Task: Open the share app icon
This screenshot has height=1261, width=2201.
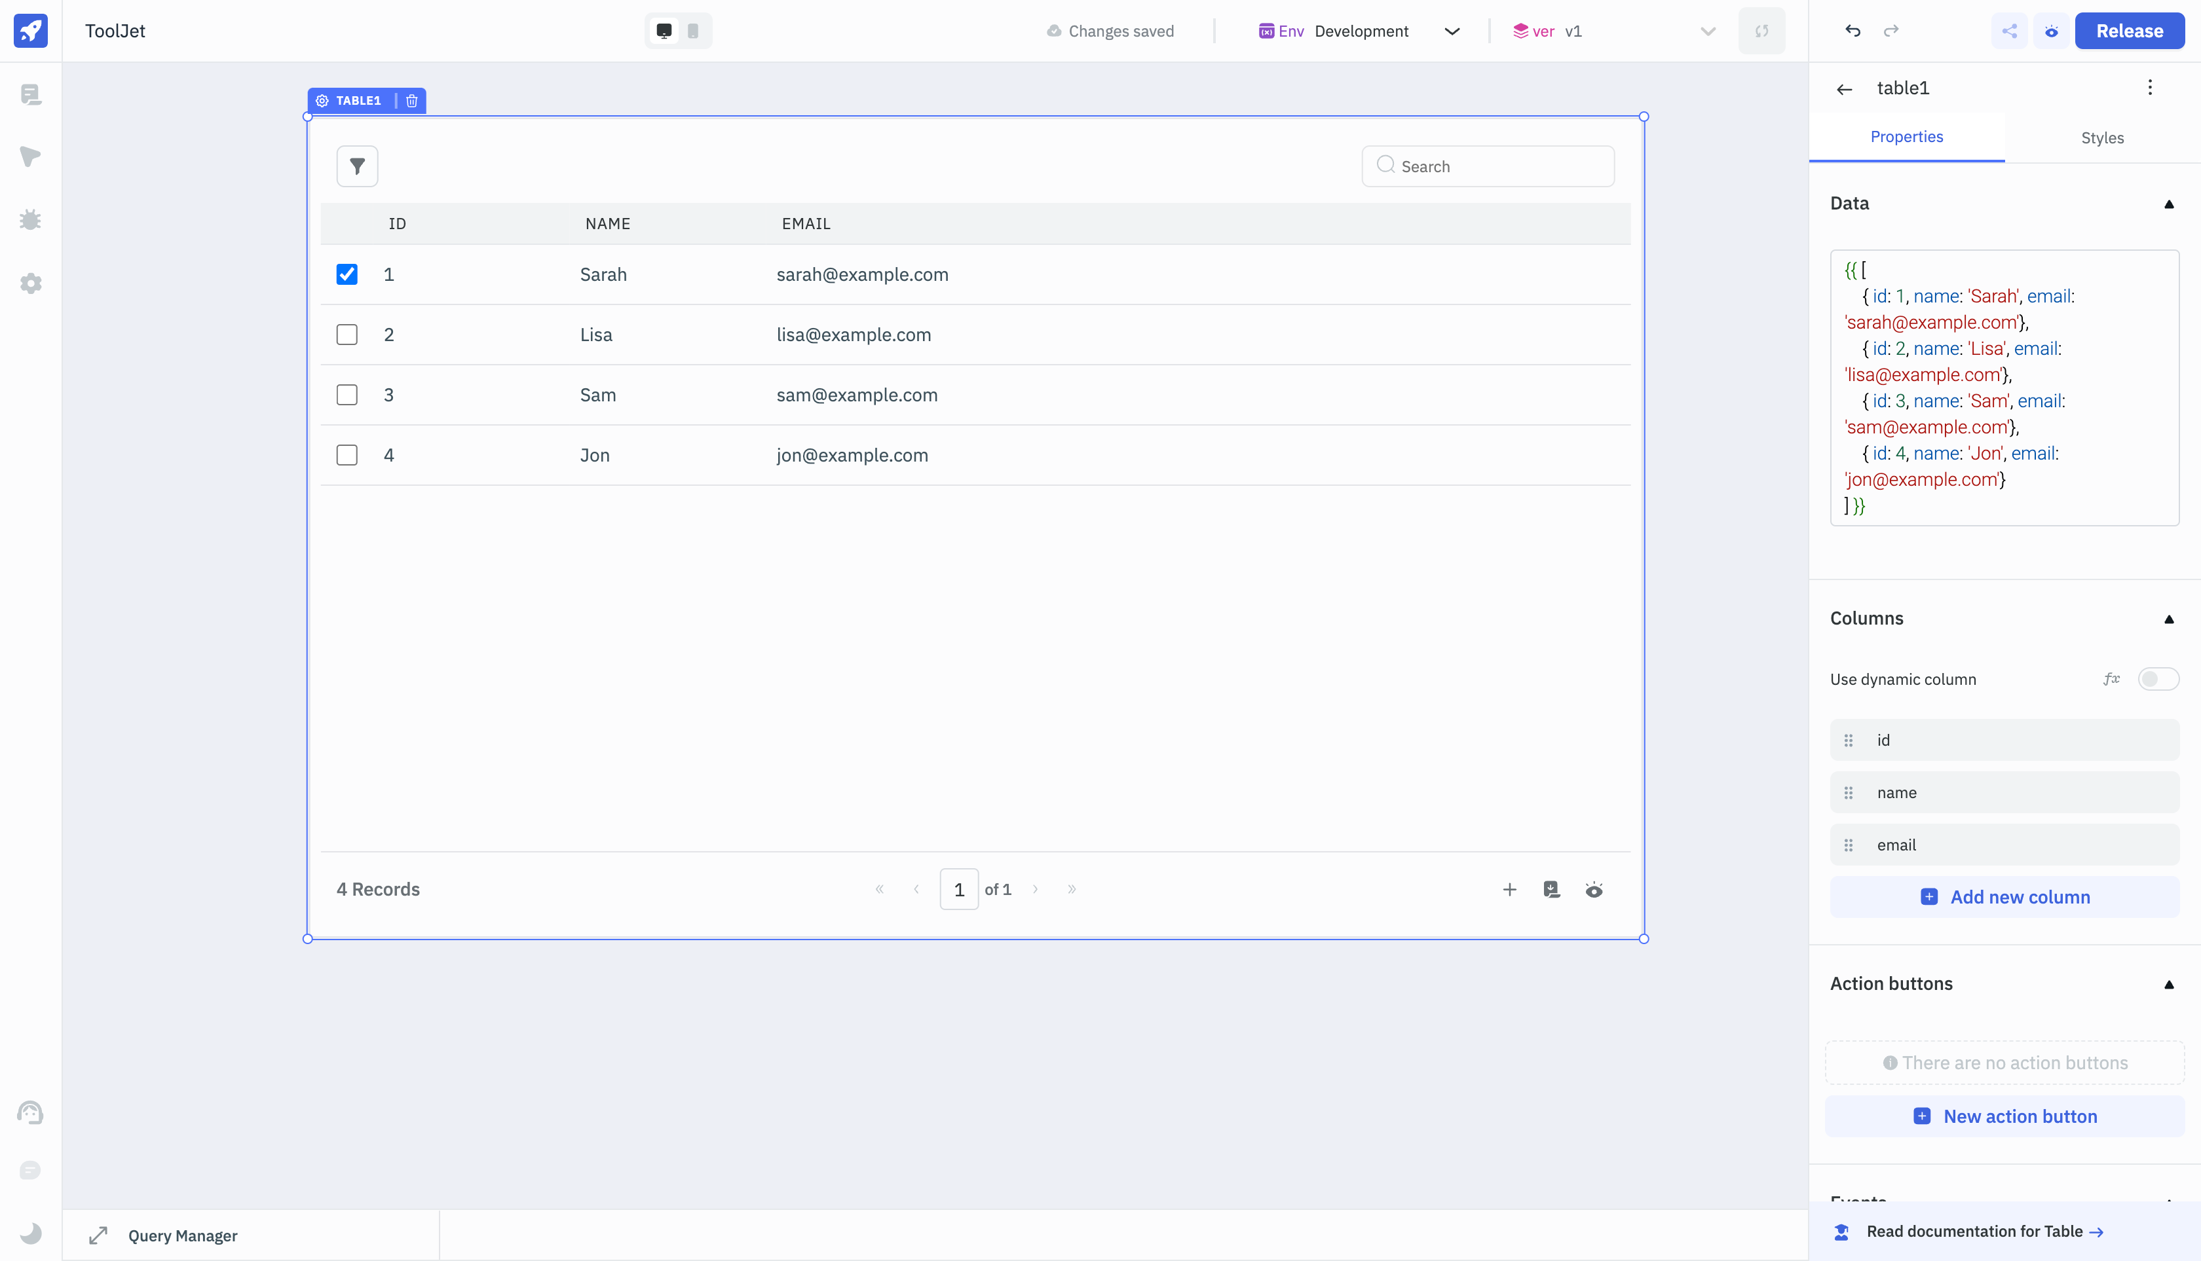Action: click(2010, 31)
